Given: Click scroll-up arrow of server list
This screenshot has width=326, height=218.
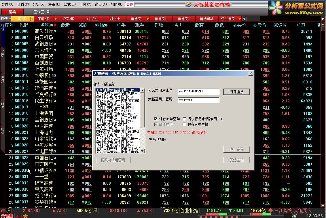Looking at the screenshot, I should [143, 91].
